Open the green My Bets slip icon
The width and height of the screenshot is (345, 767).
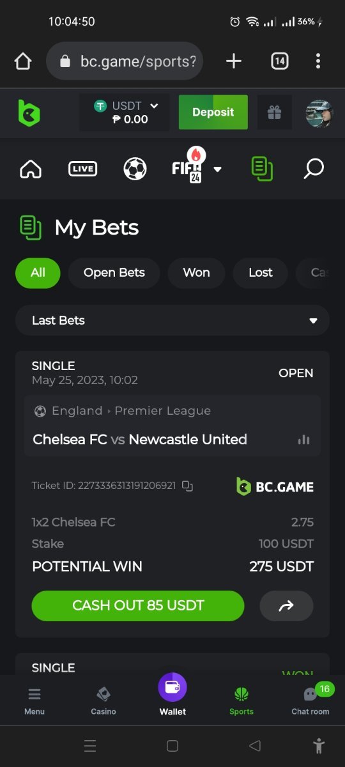coord(263,169)
